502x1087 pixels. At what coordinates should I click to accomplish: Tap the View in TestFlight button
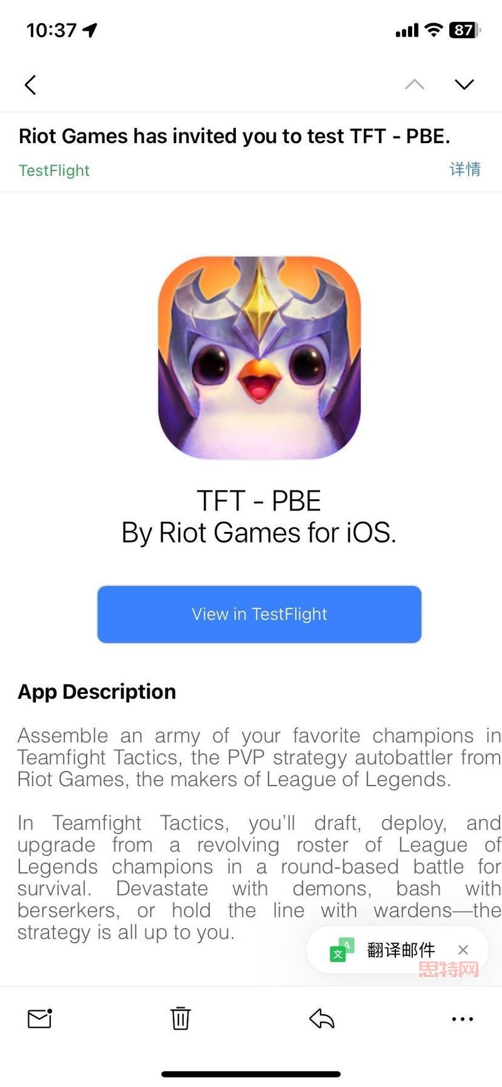coord(259,614)
